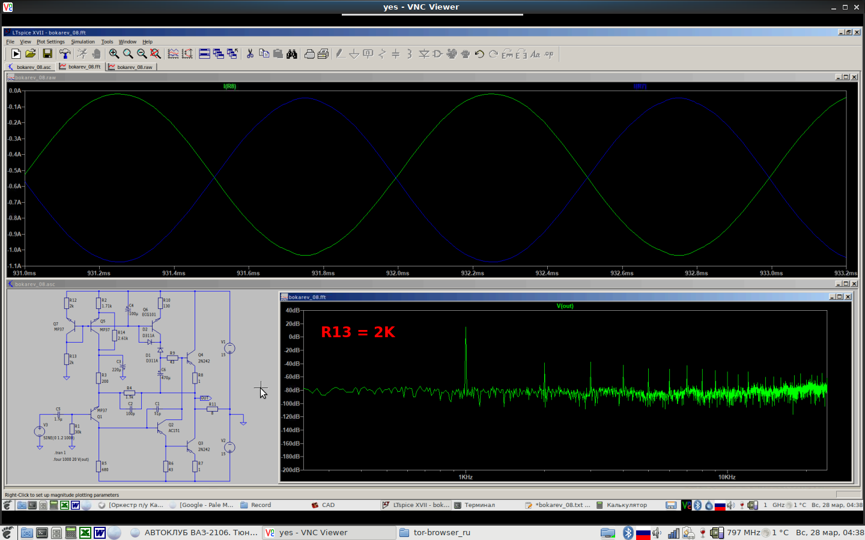The height and width of the screenshot is (540, 865).
Task: Switch to the bokarev_08.raw tab
Action: 132,67
